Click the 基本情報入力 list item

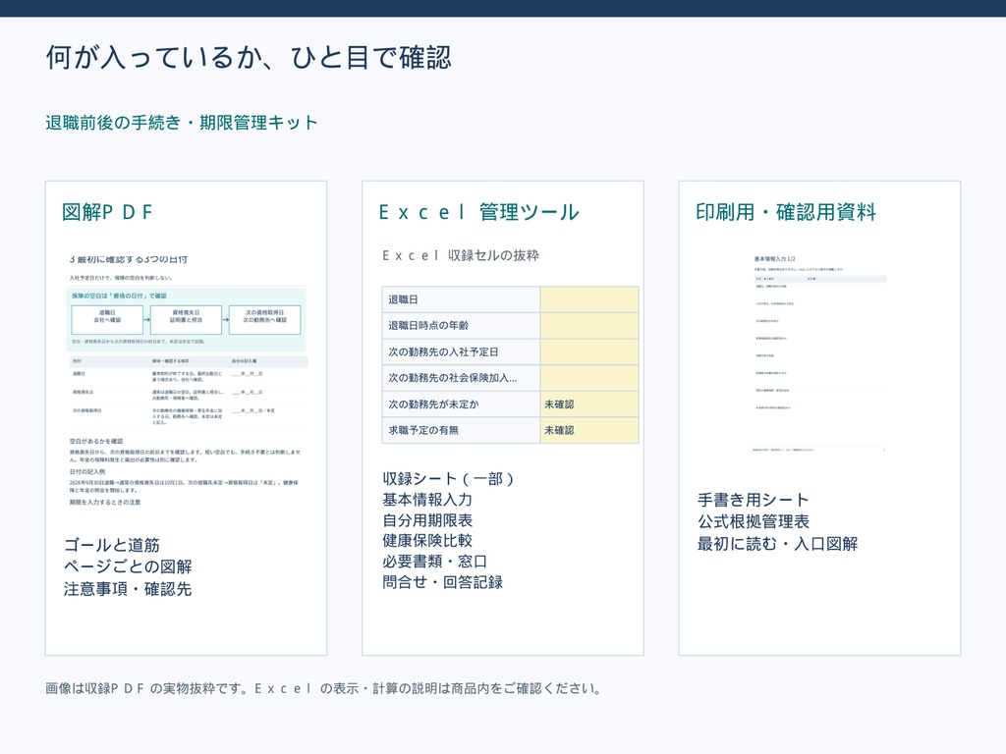pos(427,500)
